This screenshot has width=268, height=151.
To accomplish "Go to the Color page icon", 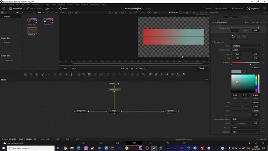I will pyautogui.click(x=151, y=143).
